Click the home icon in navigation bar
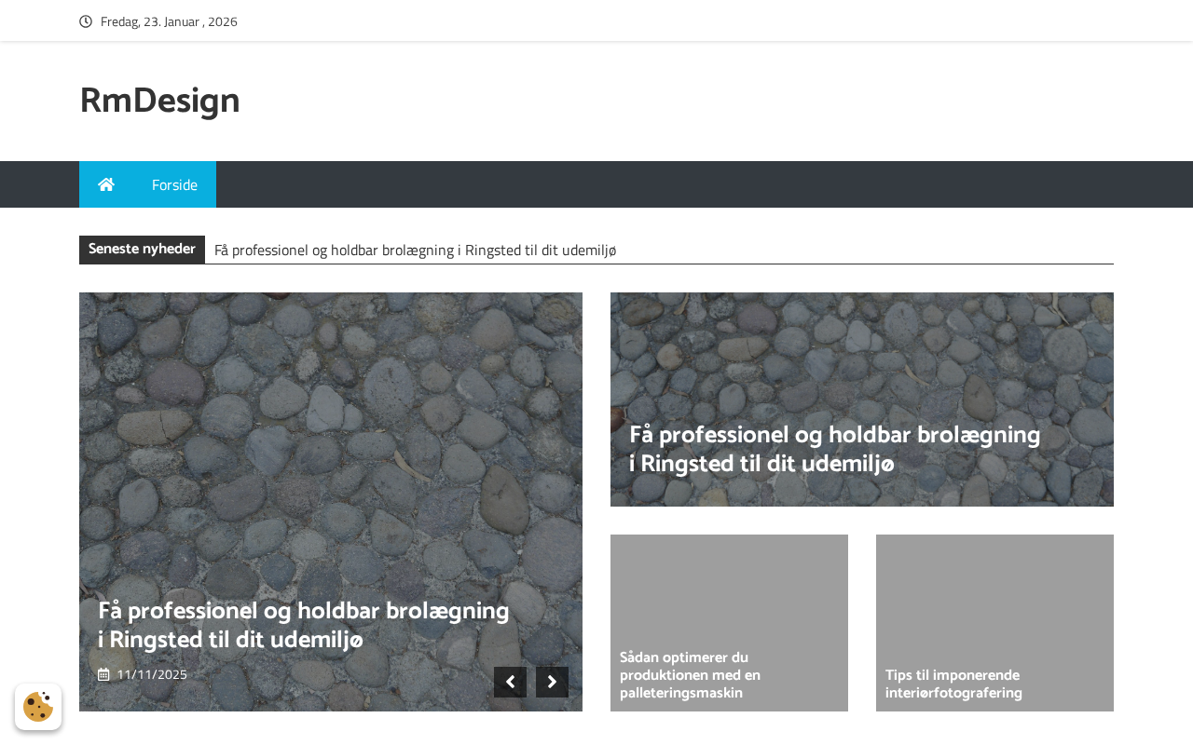1193x745 pixels. pyautogui.click(x=106, y=184)
